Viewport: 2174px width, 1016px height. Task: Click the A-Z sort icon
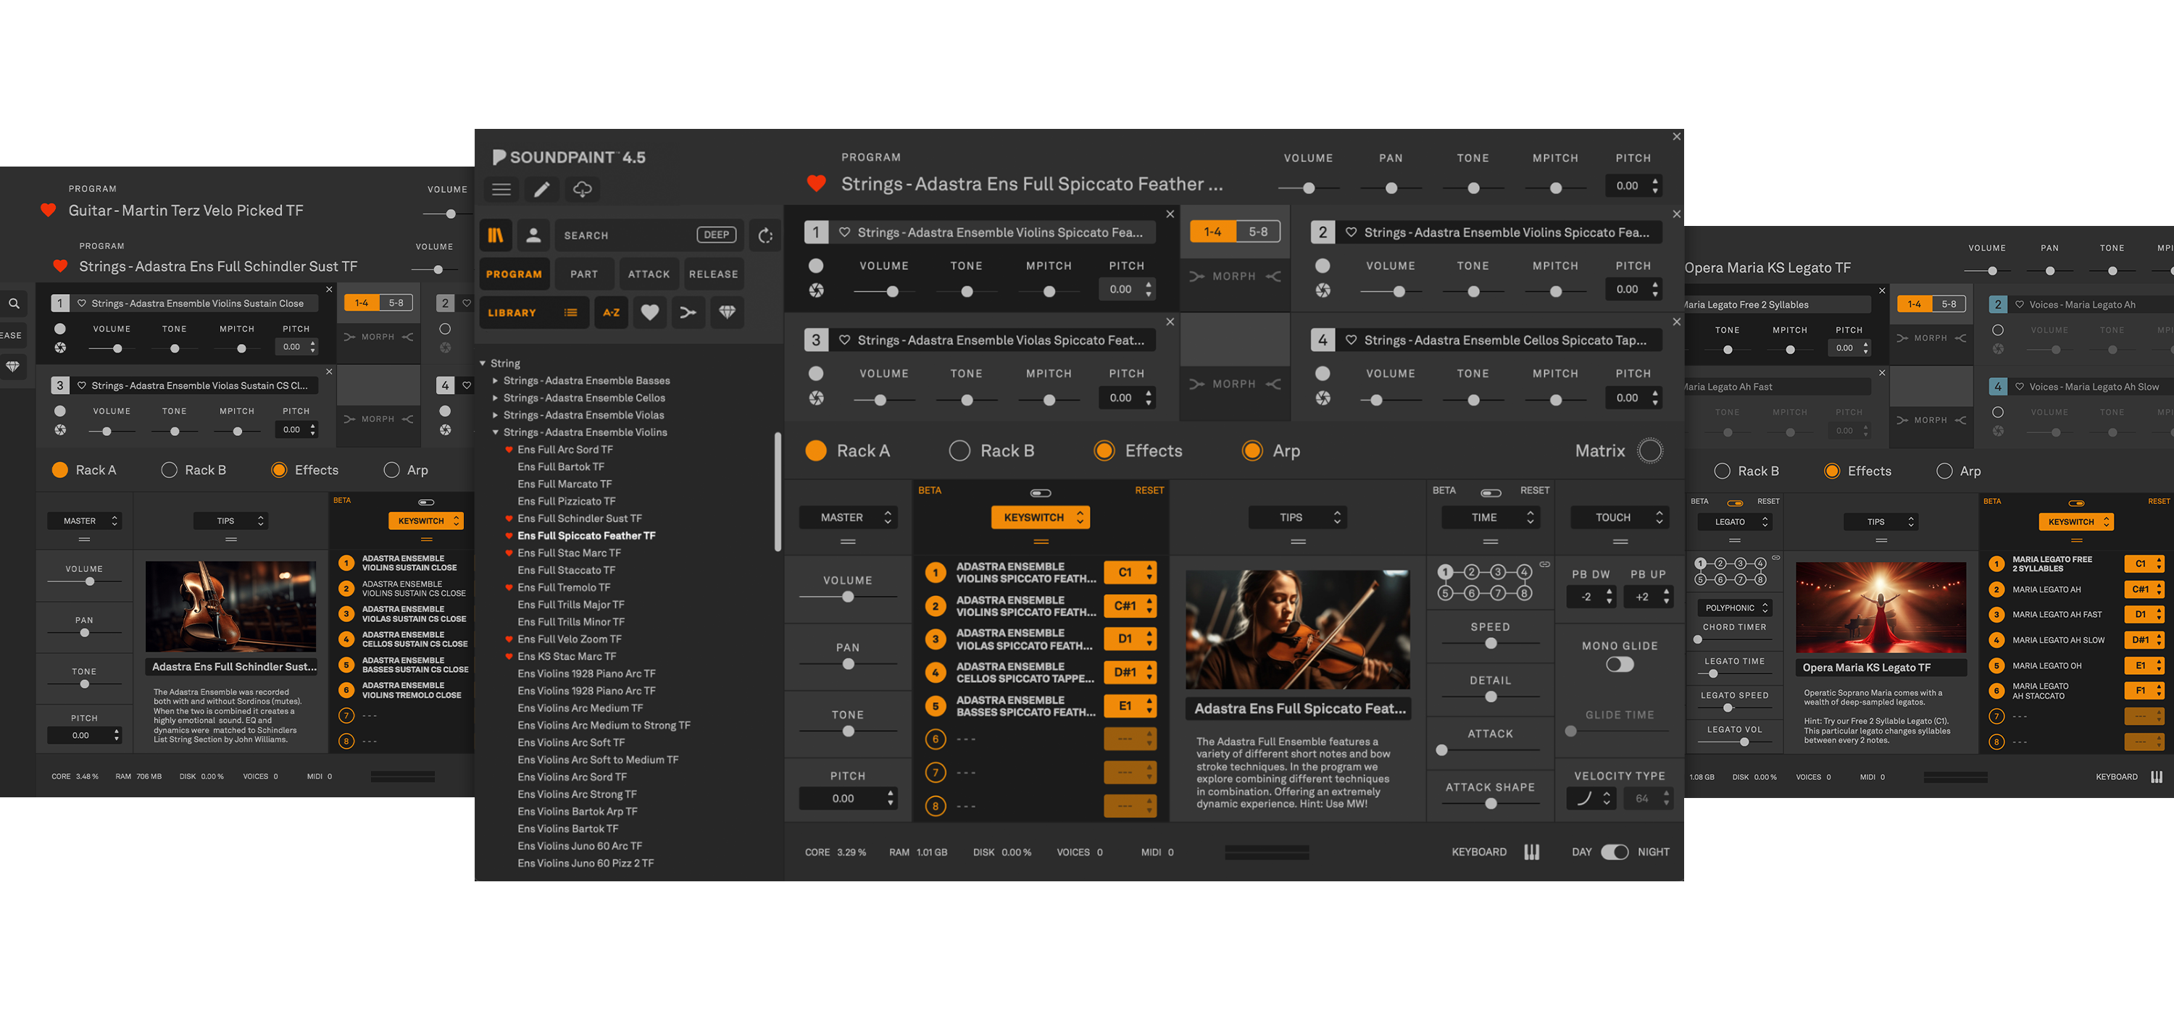pos(611,313)
